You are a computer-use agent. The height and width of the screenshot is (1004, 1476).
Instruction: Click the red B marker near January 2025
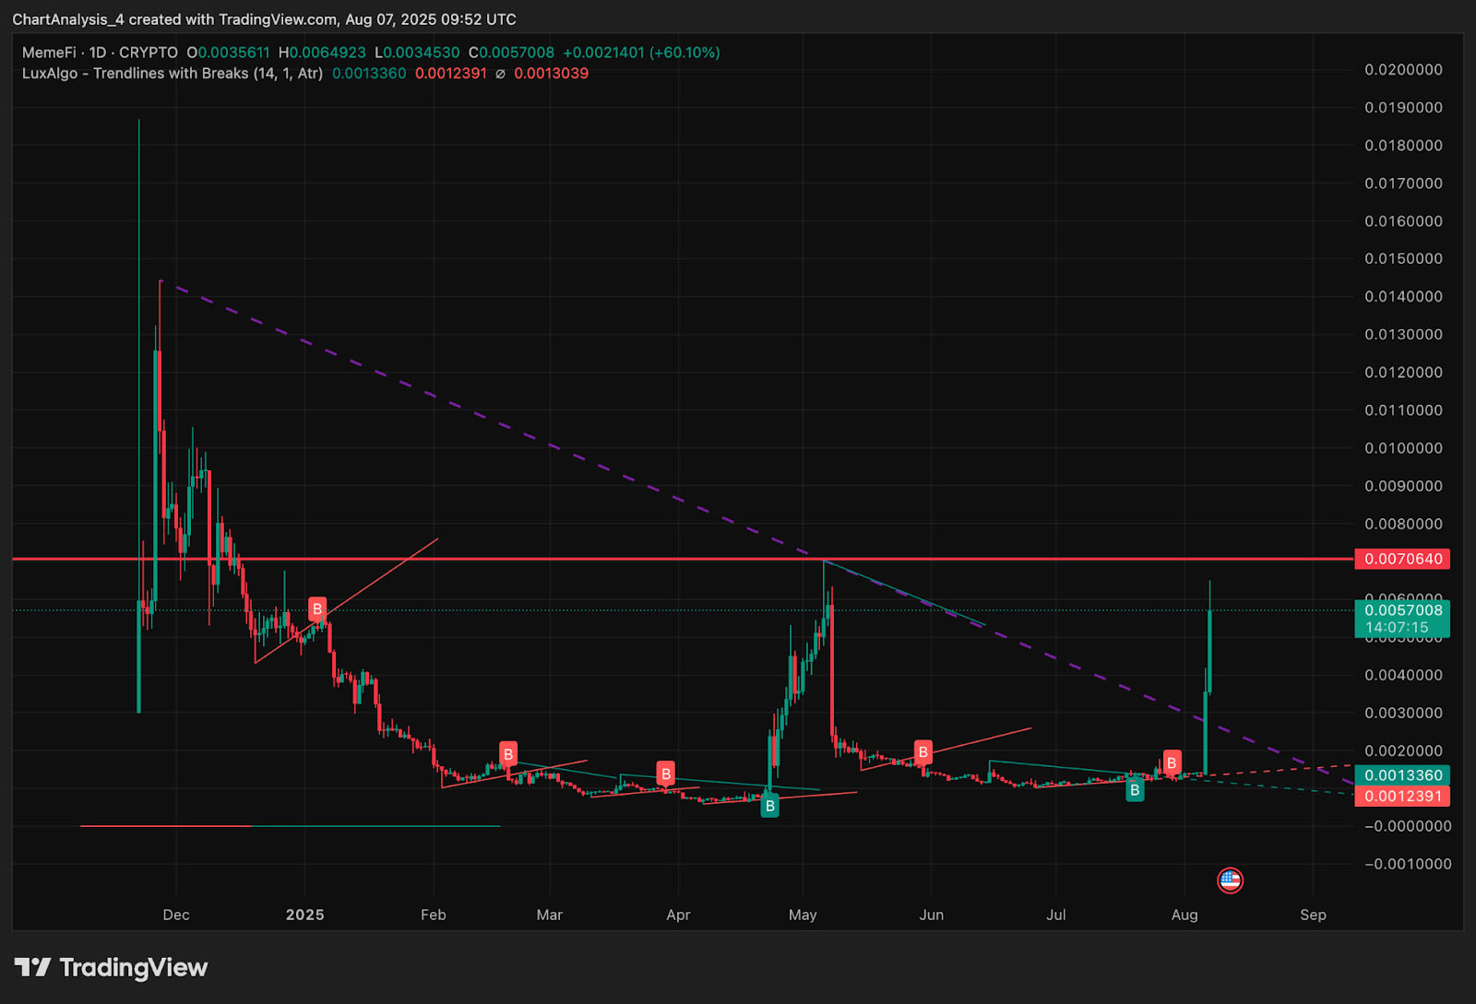coord(317,608)
